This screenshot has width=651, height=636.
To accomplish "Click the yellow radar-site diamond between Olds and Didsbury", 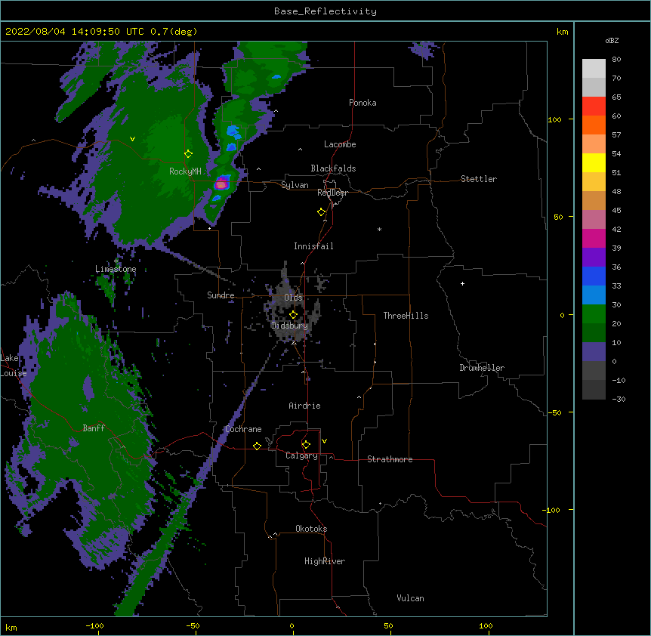I will [x=293, y=315].
